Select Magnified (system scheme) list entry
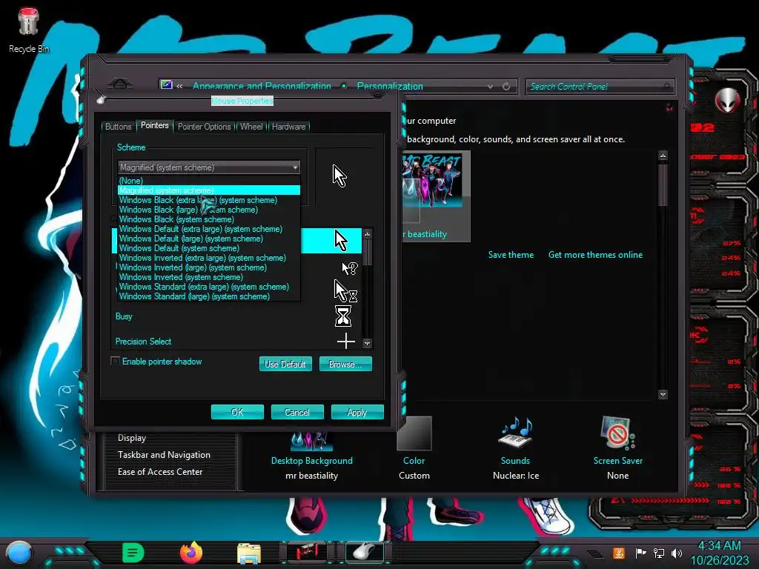The height and width of the screenshot is (569, 759). click(208, 190)
